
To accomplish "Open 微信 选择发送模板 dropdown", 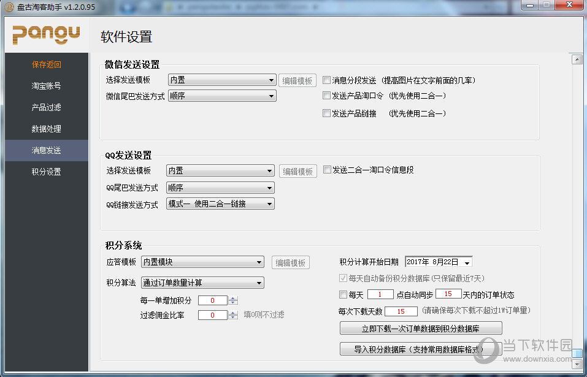I will [222, 80].
